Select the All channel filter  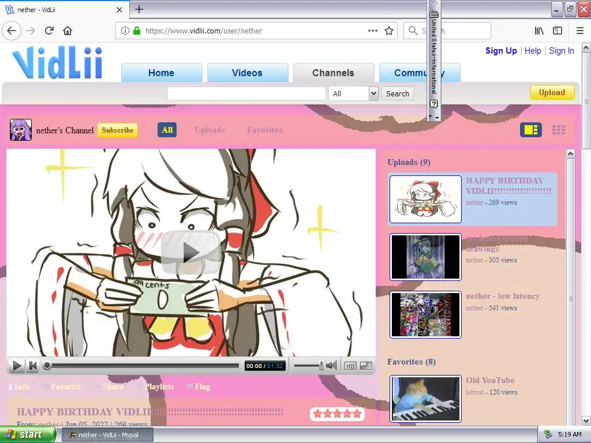[x=167, y=130]
